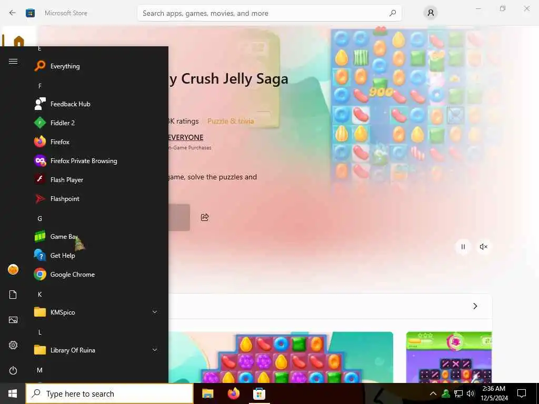Click the Microsoft Store title logo
The width and height of the screenshot is (539, 404).
pos(30,13)
